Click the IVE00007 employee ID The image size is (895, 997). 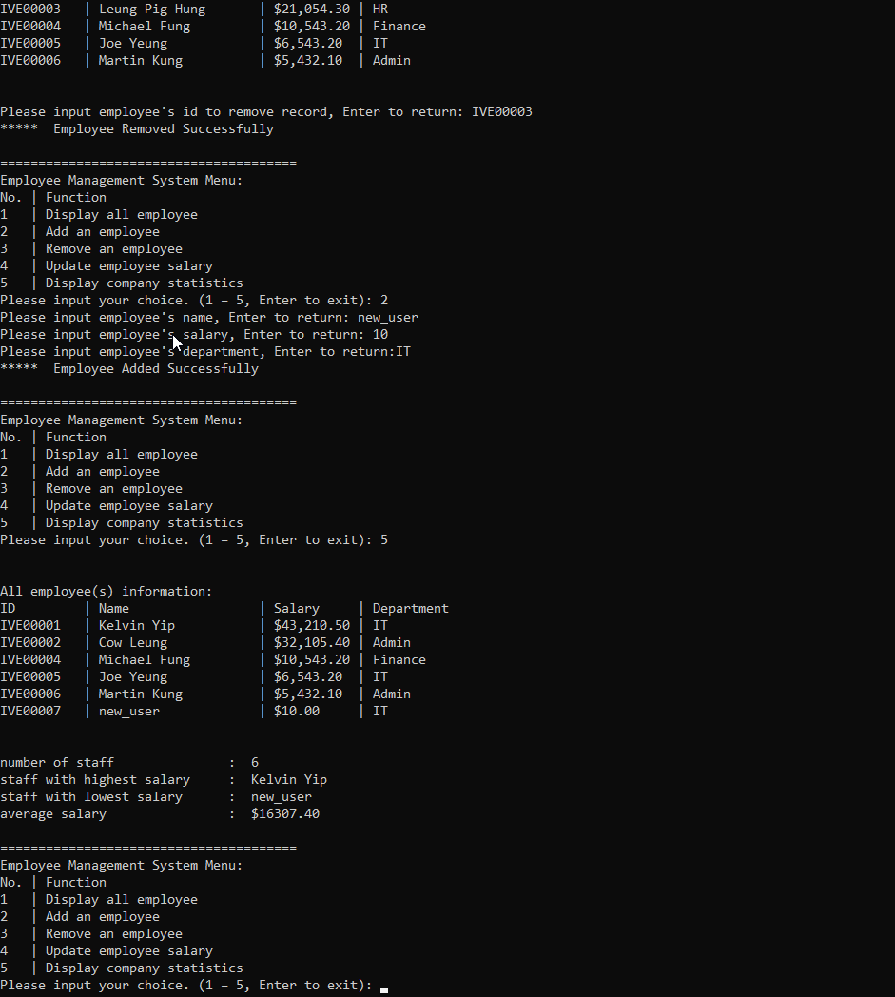click(x=30, y=712)
